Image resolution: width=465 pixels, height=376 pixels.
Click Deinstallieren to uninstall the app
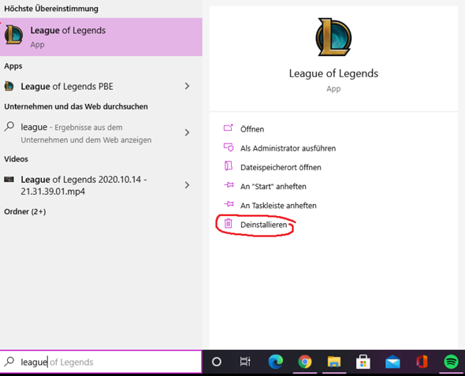tap(263, 225)
